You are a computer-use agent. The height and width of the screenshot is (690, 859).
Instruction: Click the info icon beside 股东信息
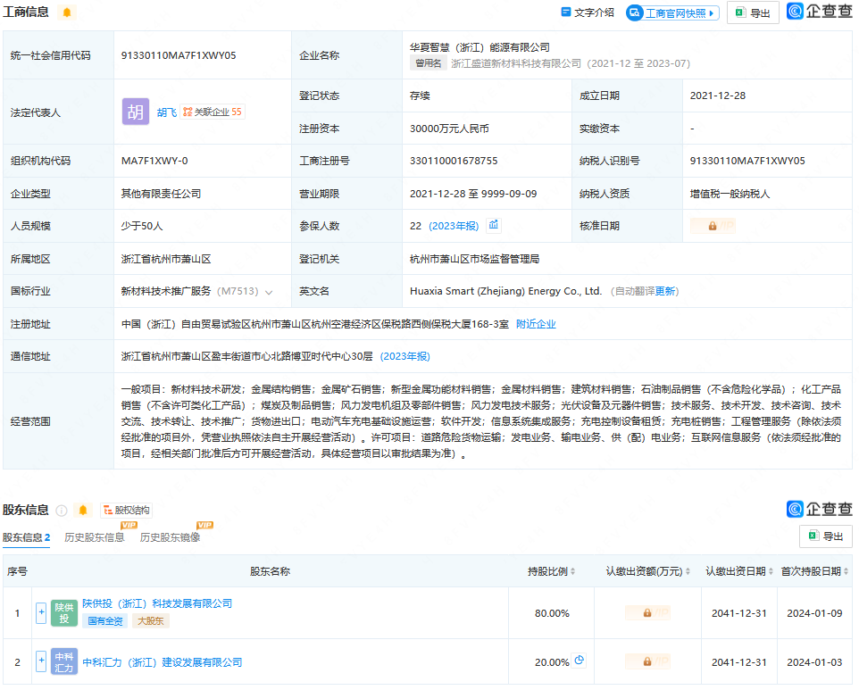click(x=62, y=511)
